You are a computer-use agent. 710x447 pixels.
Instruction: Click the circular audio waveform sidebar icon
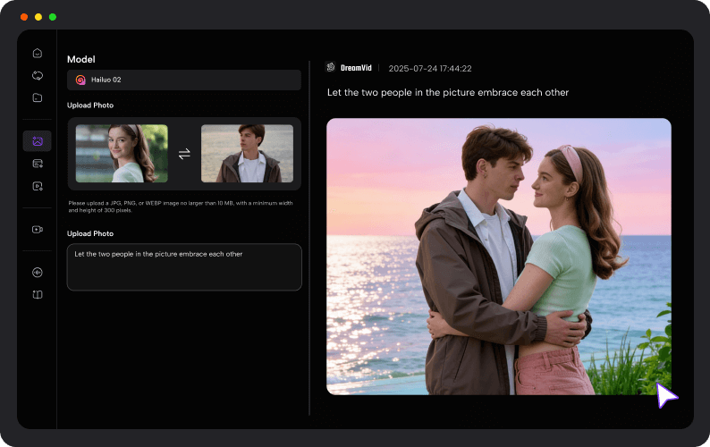click(x=37, y=273)
